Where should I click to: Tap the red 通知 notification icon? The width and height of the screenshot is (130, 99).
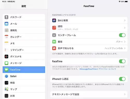(54, 28)
